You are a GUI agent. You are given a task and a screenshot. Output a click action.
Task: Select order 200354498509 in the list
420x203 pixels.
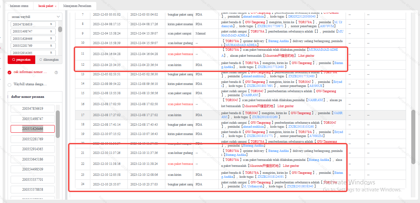coord(33,169)
